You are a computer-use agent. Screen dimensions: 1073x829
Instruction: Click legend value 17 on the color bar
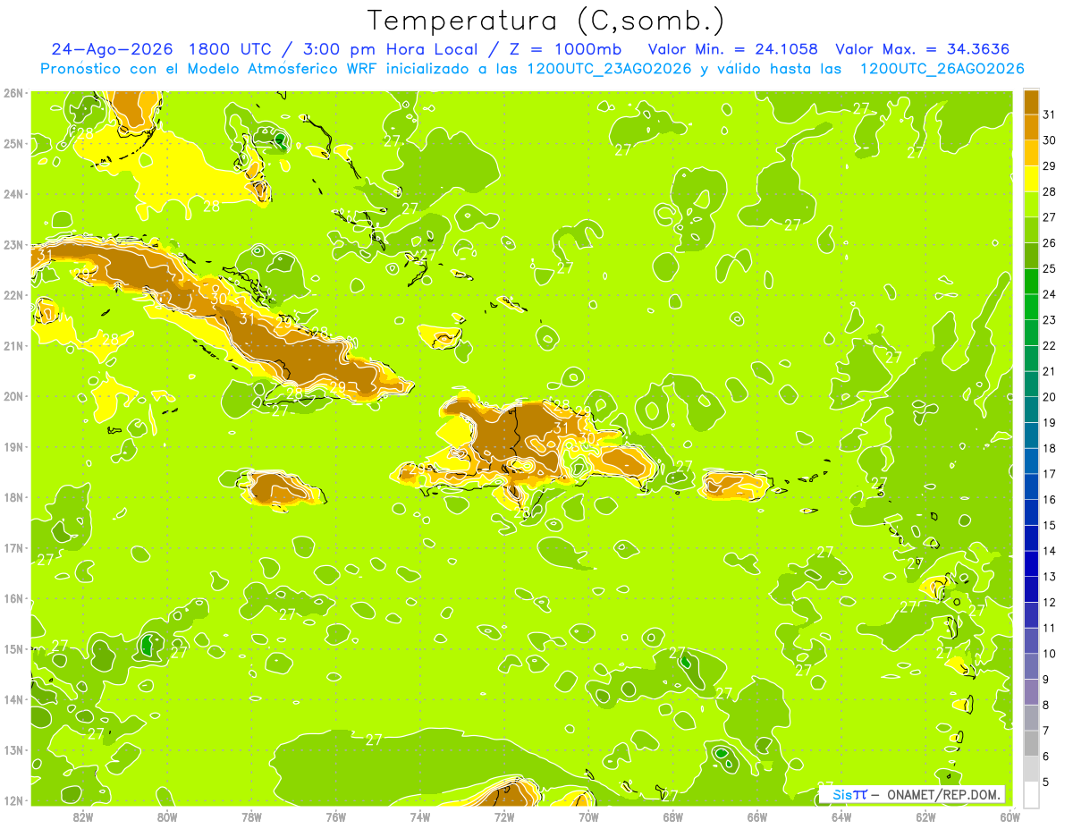click(x=1050, y=474)
